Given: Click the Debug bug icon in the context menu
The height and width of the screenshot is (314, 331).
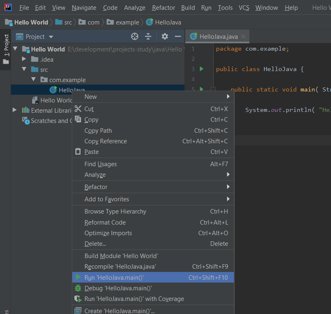Looking at the screenshot, I should (x=78, y=288).
